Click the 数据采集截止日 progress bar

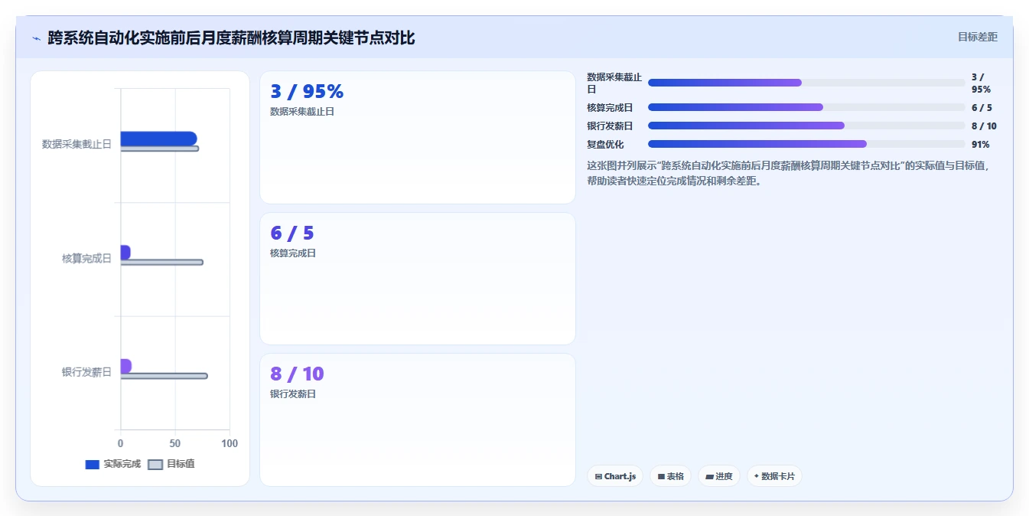[x=806, y=83]
